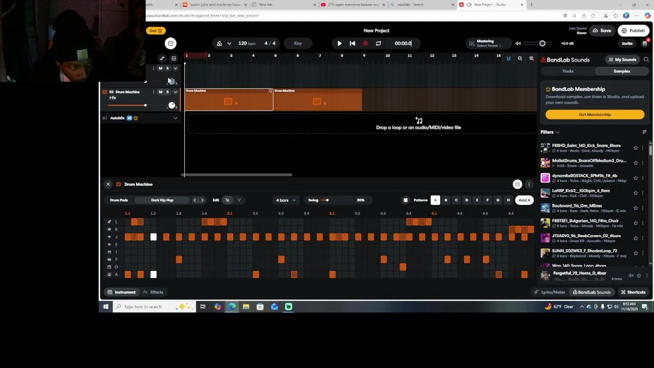The image size is (654, 368).
Task: Click the row J drum sound icon
Action: [109, 237]
